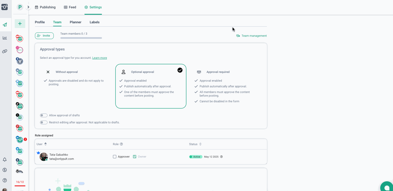Click the help icon next to Role

121,144
